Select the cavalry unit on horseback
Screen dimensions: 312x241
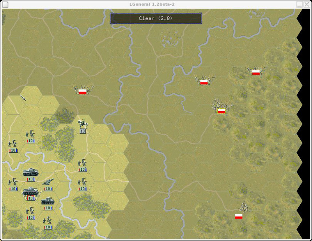[x=82, y=124]
